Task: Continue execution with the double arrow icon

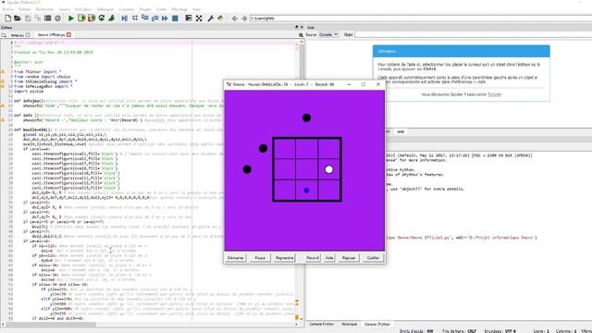Action: coord(165,18)
